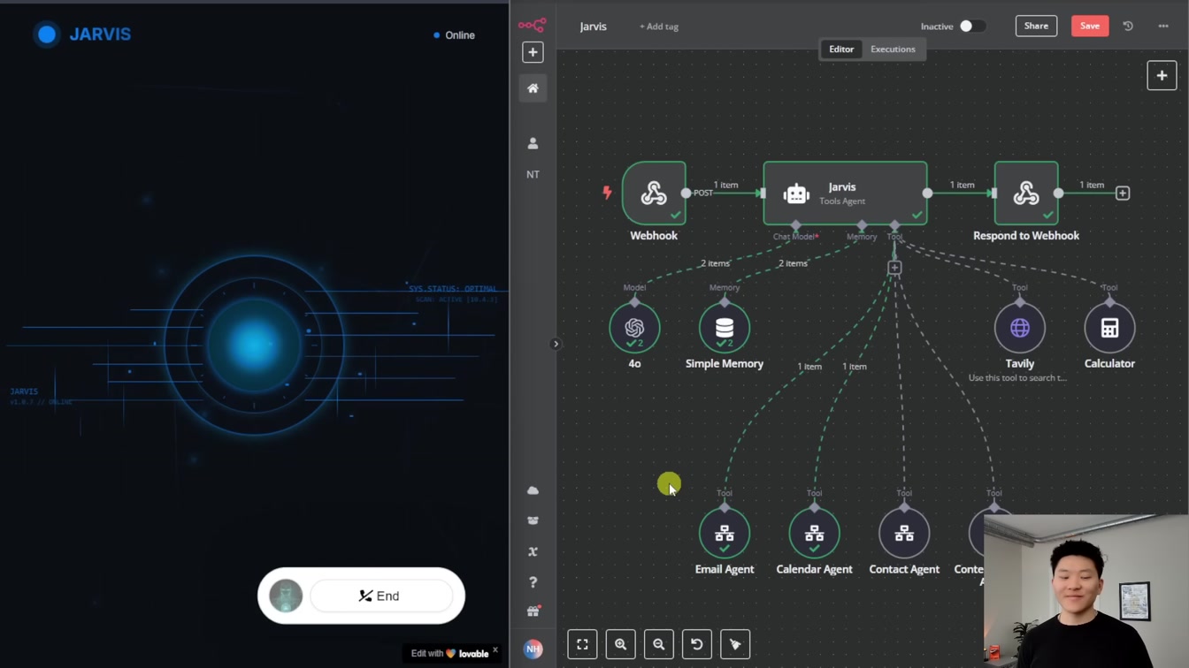Viewport: 1189px width, 668px height.
Task: Click Add tag link
Action: point(659,27)
